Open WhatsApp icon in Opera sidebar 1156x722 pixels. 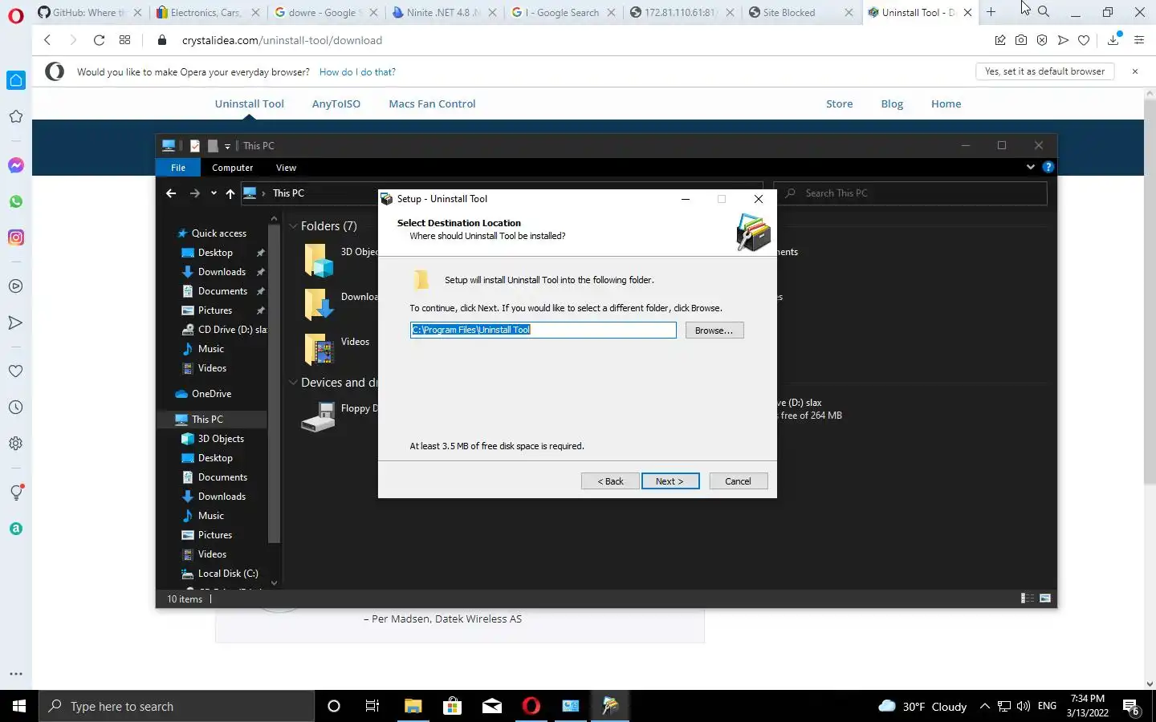pyautogui.click(x=15, y=201)
